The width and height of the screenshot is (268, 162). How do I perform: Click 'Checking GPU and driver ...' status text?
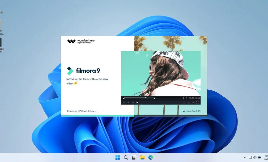pyautogui.click(x=82, y=111)
